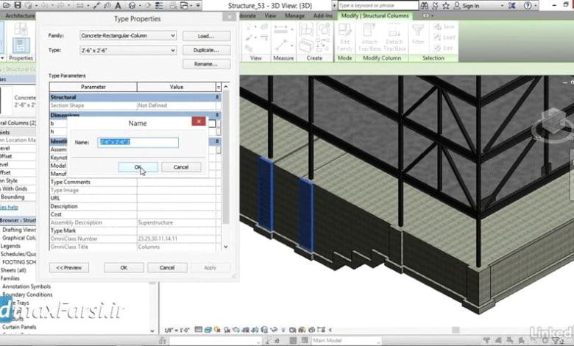574x346 pixels.
Task: Click the Text 'A' tool icon
Action: click(x=118, y=5)
